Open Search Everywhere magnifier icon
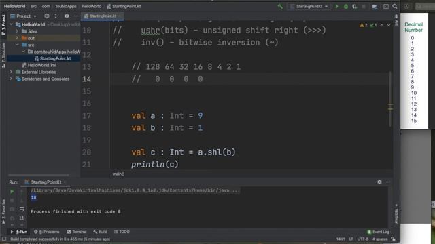The height and width of the screenshot is (244, 435). [395, 6]
